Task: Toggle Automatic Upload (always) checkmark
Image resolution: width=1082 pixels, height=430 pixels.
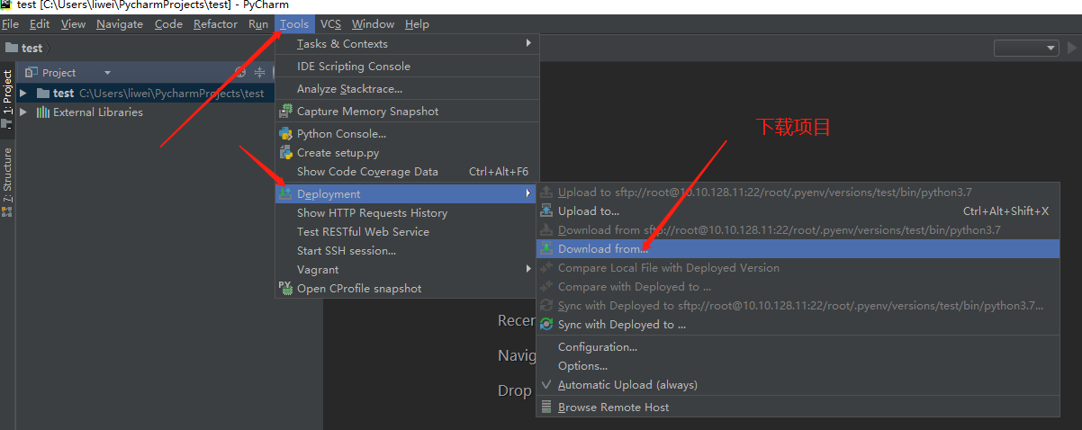Action: point(546,384)
